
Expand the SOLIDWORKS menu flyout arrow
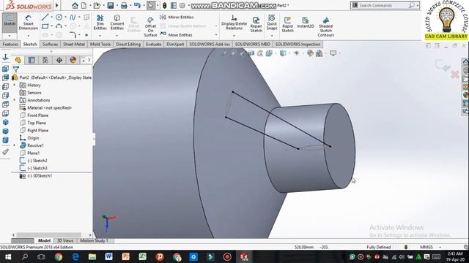coord(56,5)
